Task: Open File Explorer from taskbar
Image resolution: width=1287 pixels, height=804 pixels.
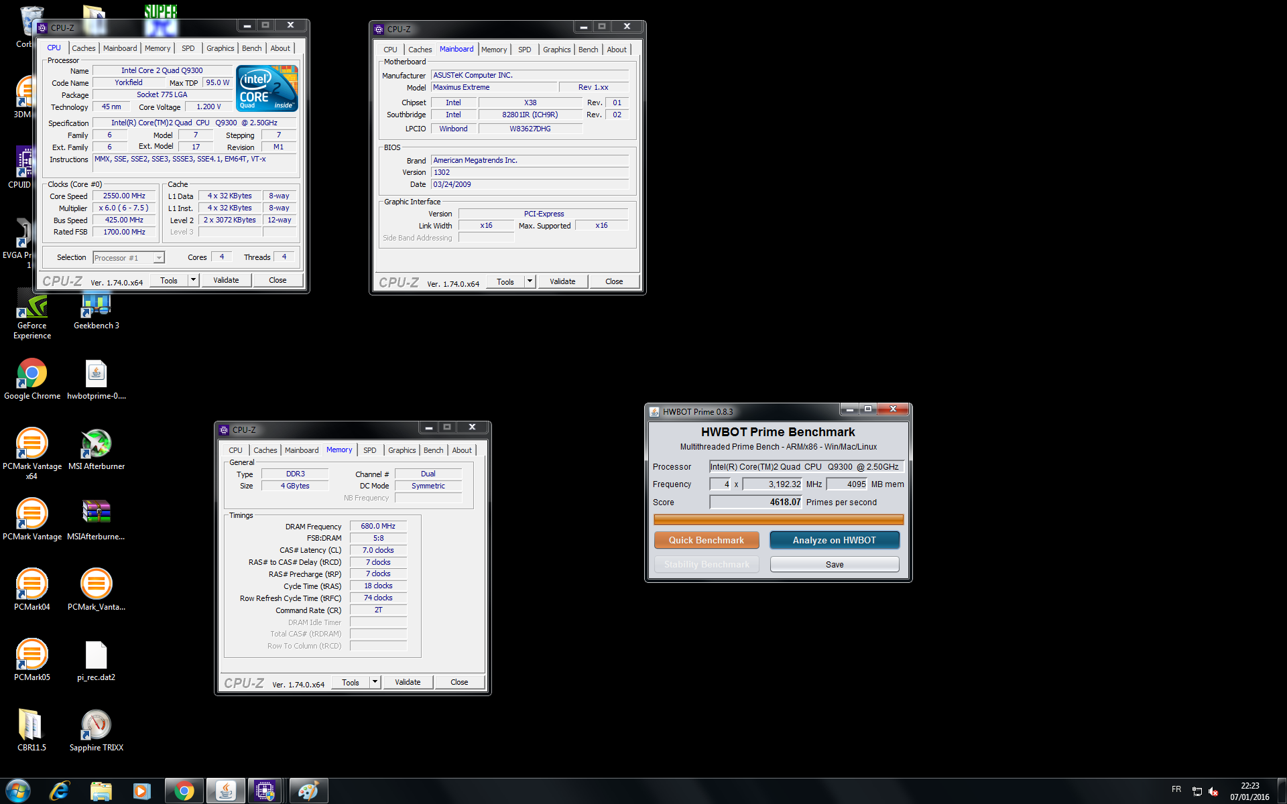Action: point(101,791)
